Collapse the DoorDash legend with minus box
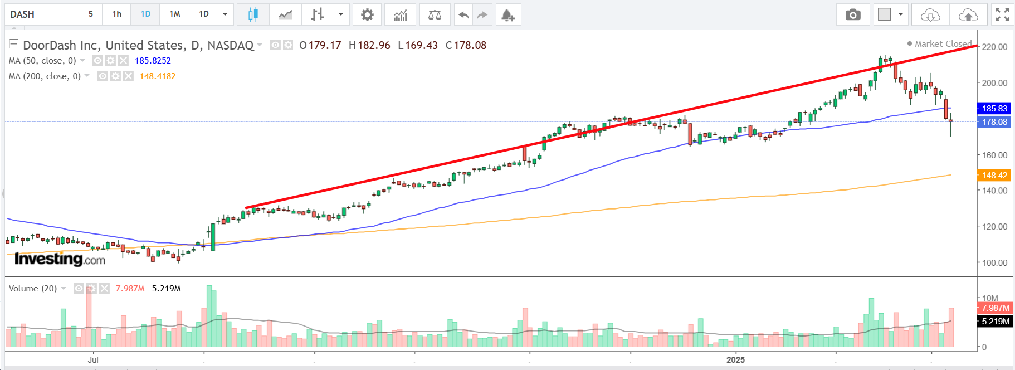The image size is (1015, 370). coord(14,44)
